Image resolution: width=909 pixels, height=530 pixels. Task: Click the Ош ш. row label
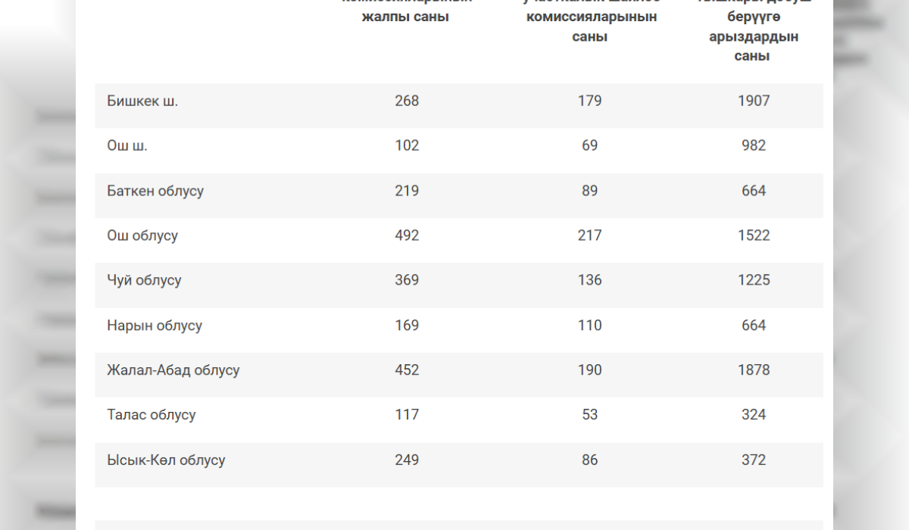pos(127,145)
